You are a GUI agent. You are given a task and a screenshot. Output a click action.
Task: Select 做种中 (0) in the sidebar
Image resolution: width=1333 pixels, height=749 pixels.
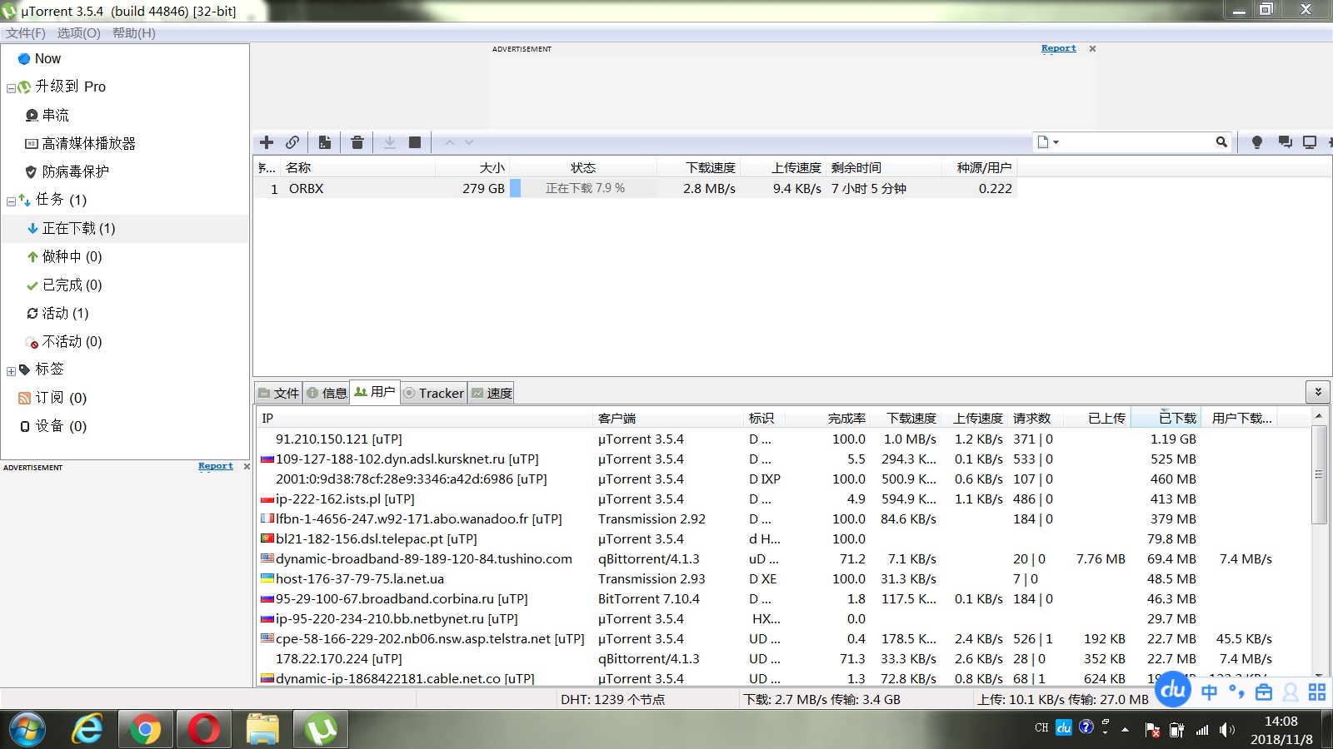72,256
